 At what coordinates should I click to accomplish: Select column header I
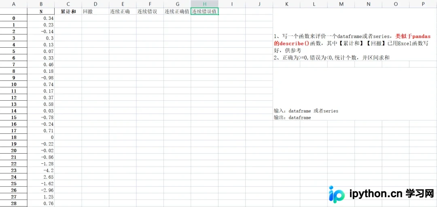[232, 4]
